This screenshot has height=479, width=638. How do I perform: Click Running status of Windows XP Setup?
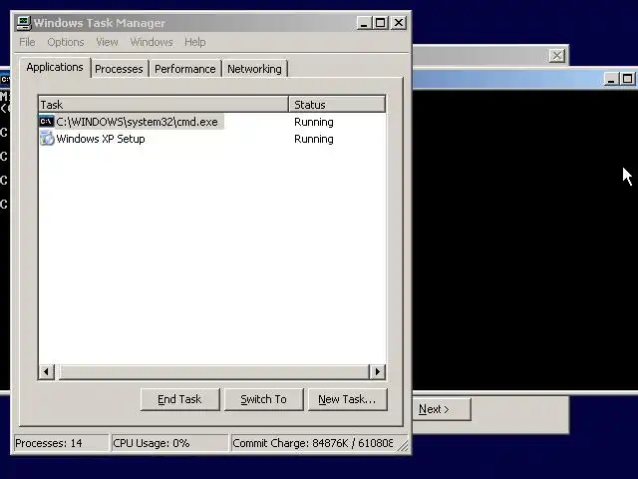(x=314, y=139)
